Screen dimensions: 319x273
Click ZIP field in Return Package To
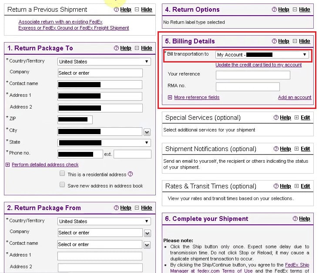[75, 120]
